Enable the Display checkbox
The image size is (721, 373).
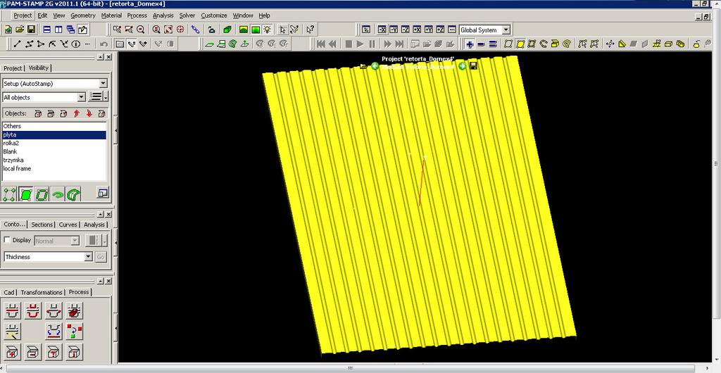7,240
